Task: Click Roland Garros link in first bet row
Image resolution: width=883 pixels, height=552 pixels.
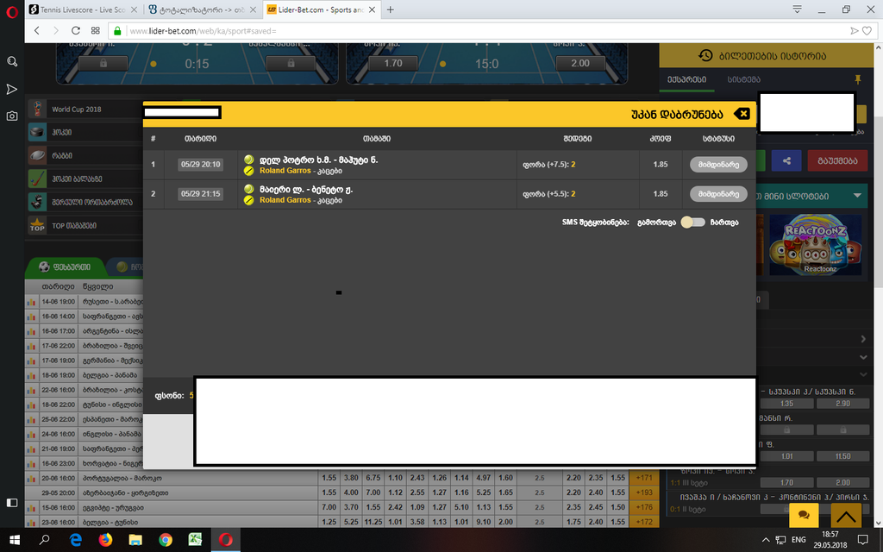Action: tap(285, 171)
